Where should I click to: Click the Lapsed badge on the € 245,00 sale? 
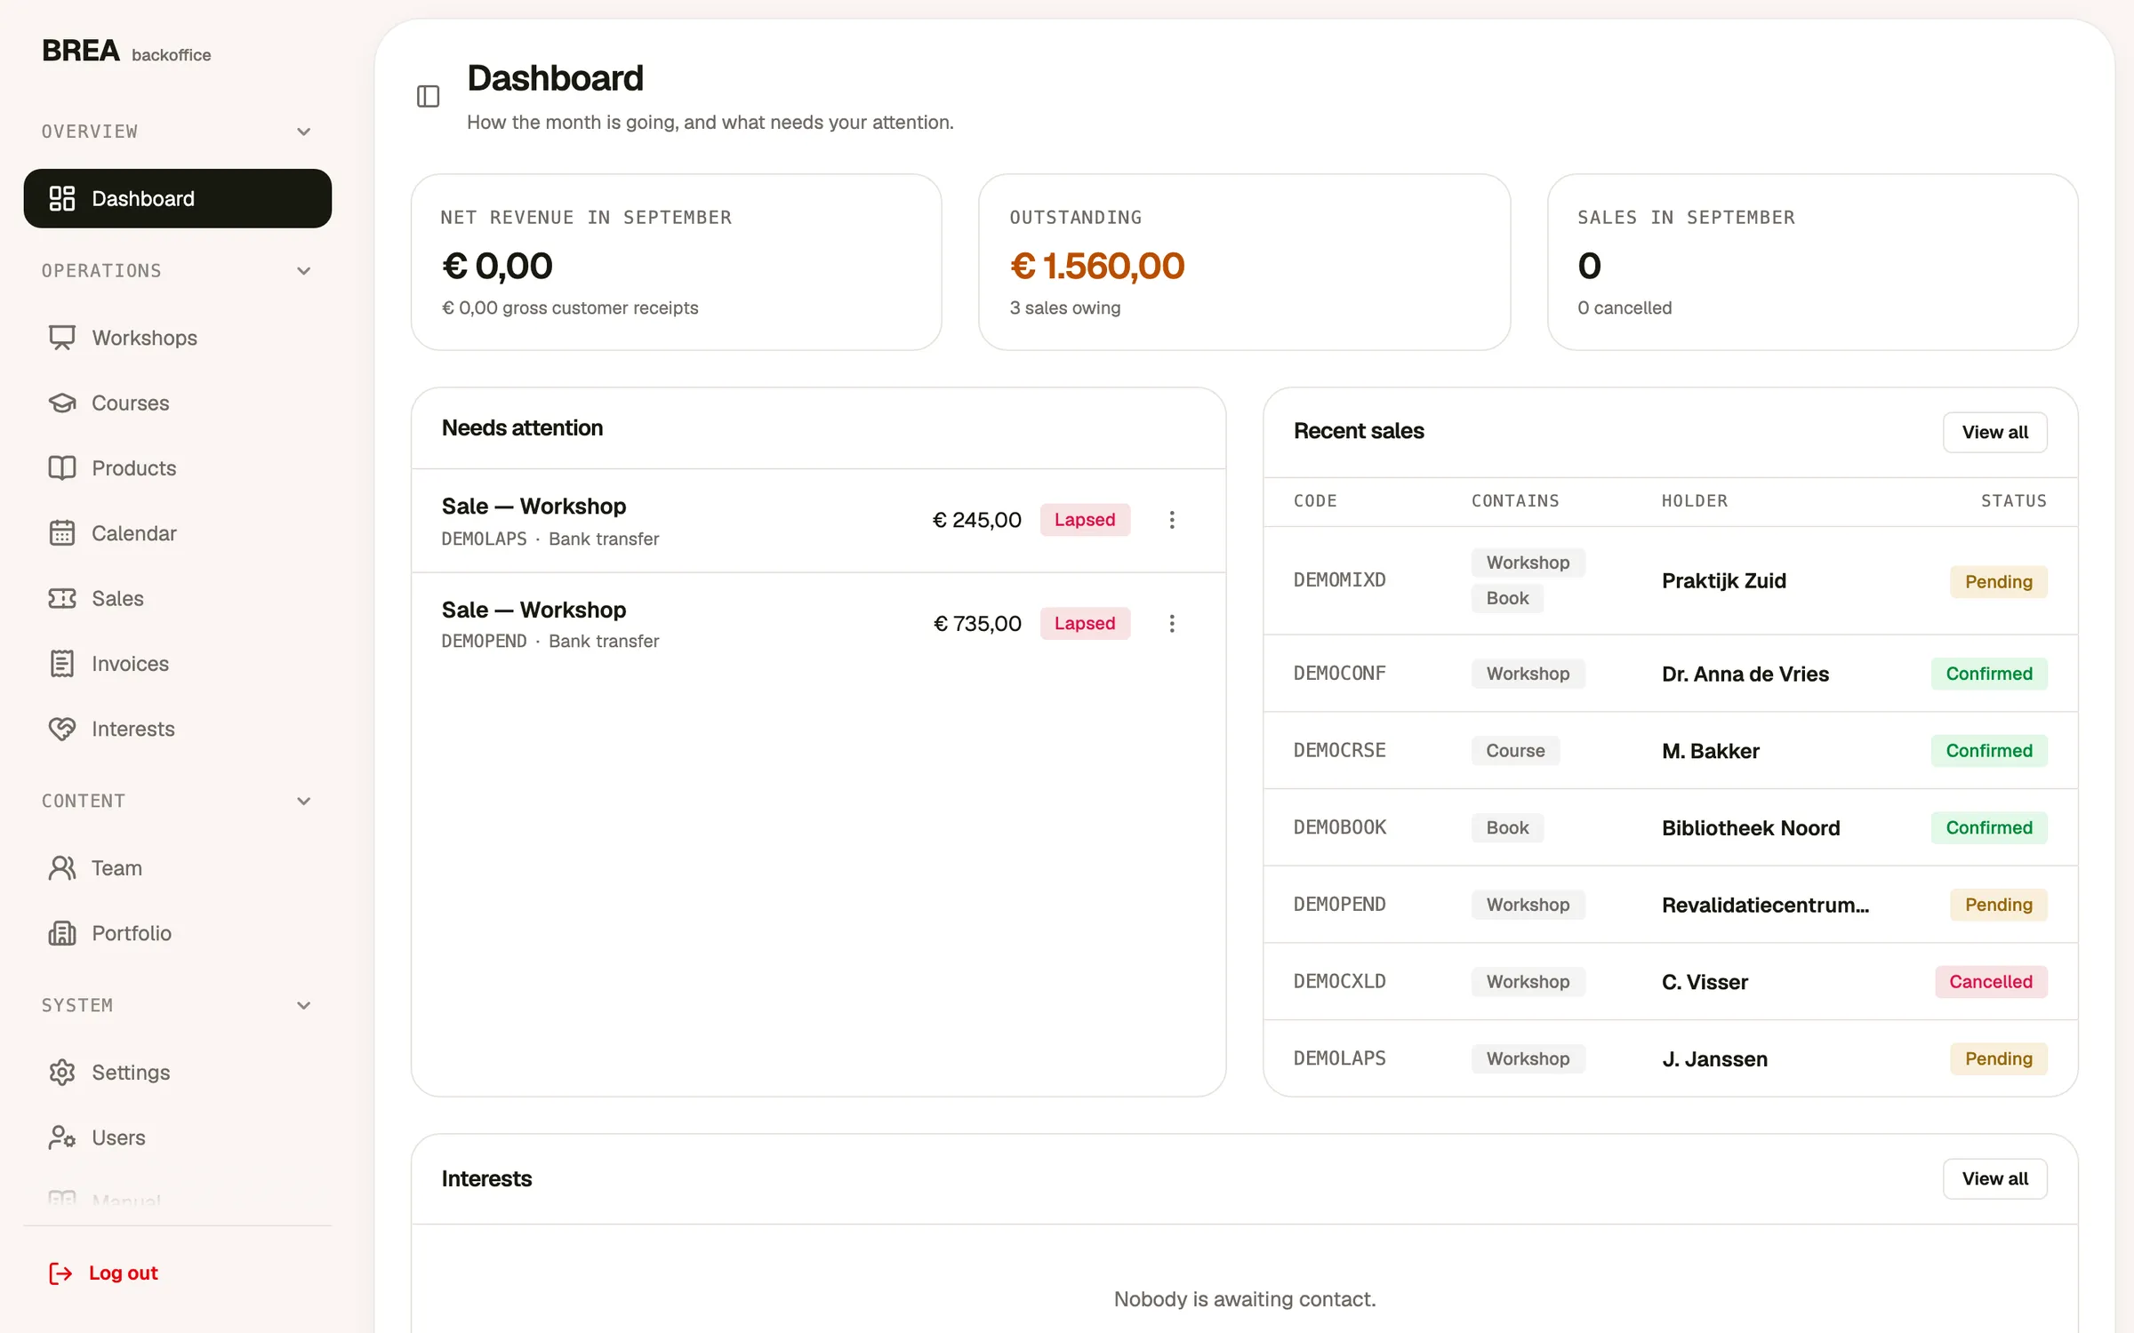[1084, 520]
